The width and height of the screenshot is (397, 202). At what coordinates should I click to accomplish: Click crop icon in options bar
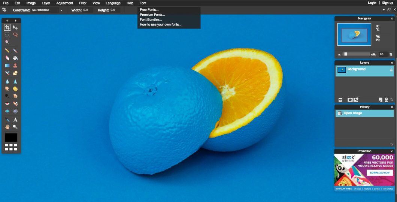[x=4, y=10]
